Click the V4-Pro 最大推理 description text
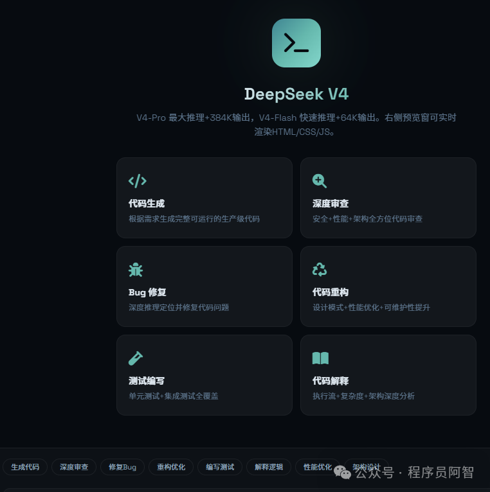 [x=296, y=125]
